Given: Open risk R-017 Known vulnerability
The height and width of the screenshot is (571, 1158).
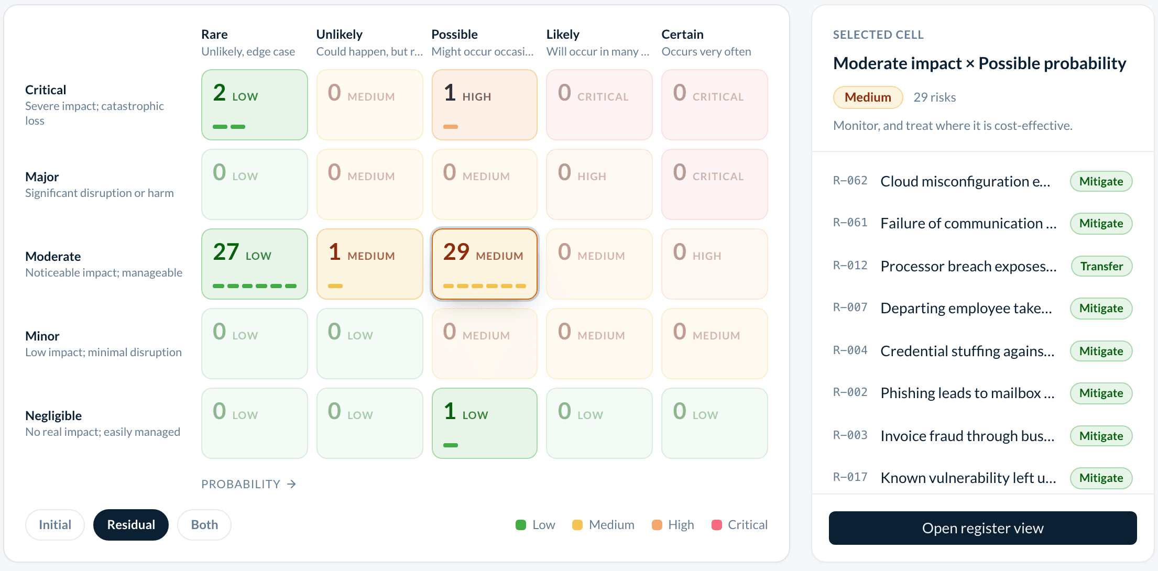Looking at the screenshot, I should click(982, 478).
